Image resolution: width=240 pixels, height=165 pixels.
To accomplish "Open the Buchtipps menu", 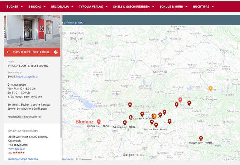I will pyautogui.click(x=203, y=7).
